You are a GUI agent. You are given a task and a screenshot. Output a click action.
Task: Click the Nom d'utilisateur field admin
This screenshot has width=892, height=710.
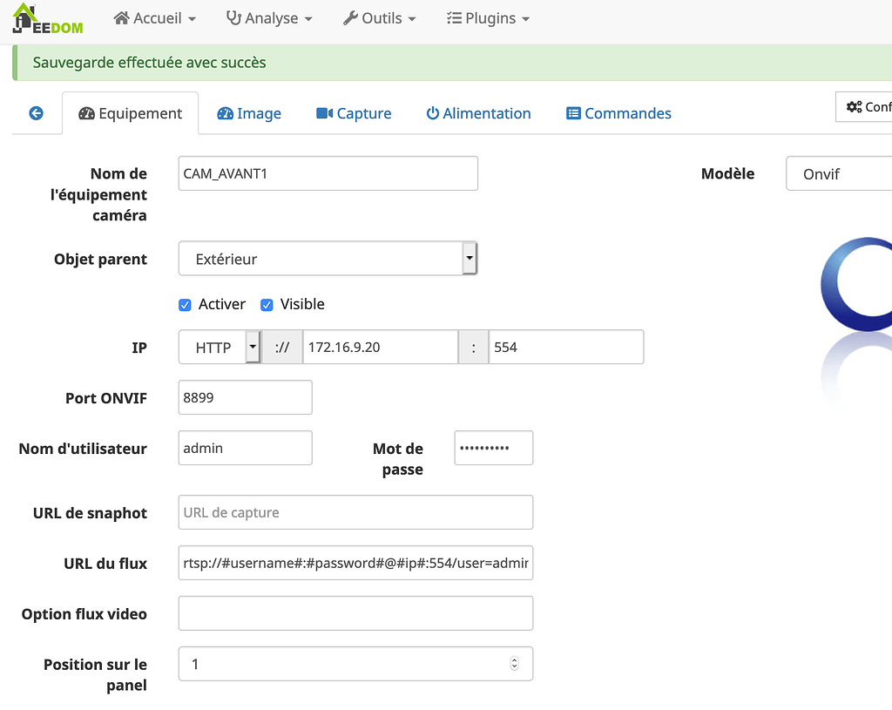(245, 448)
